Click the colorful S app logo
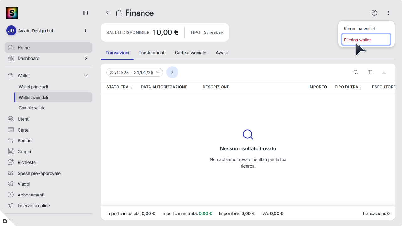This screenshot has height=226, width=402. 12,13
